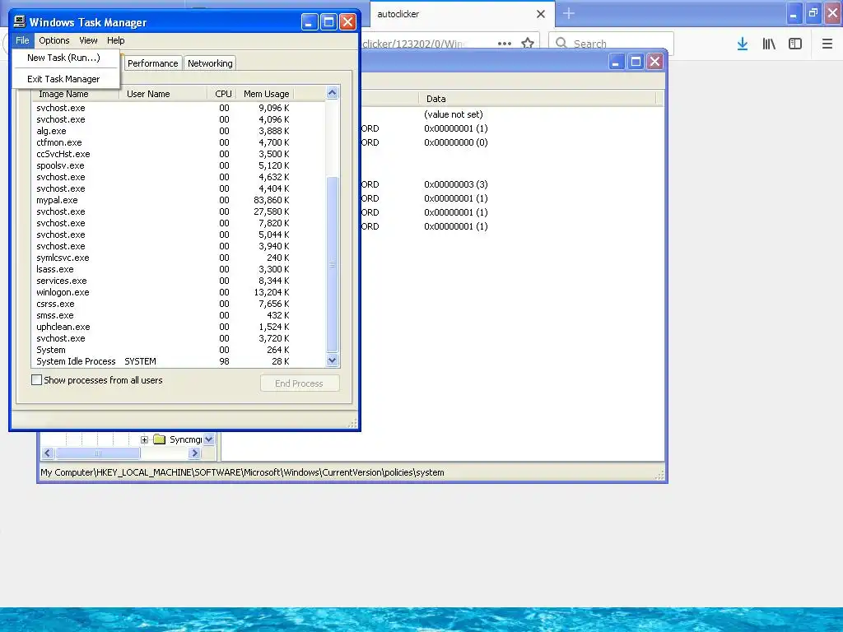Choose New Task (Run...) from File menu
The image size is (843, 632).
pyautogui.click(x=63, y=58)
